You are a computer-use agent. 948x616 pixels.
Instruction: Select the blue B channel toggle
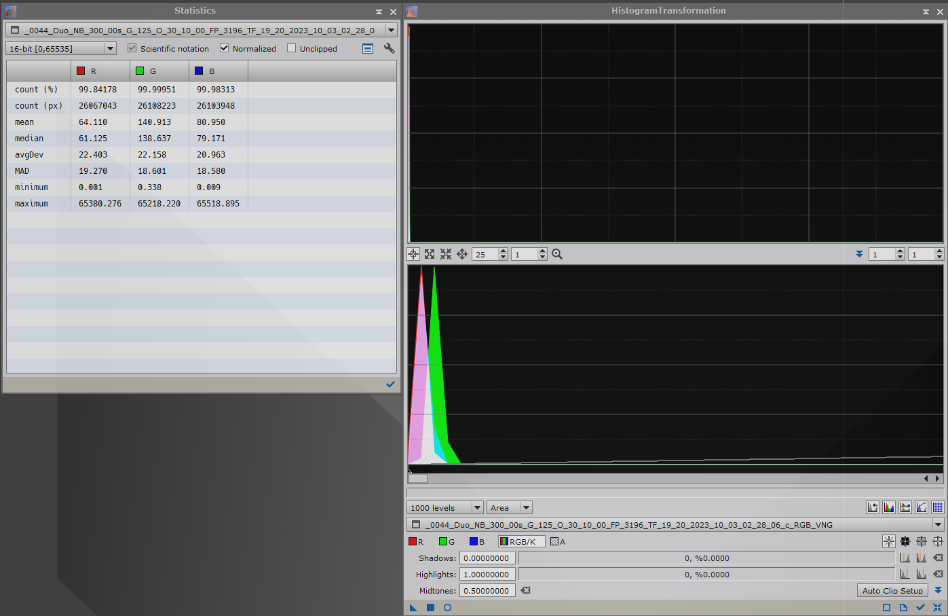coord(477,541)
